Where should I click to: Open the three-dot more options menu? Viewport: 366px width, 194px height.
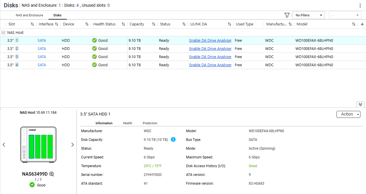click(360, 6)
